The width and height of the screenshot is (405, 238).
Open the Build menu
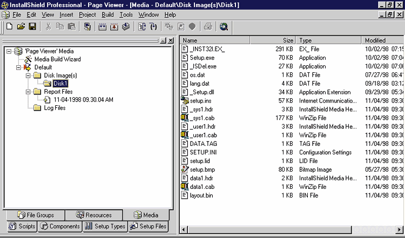(107, 15)
